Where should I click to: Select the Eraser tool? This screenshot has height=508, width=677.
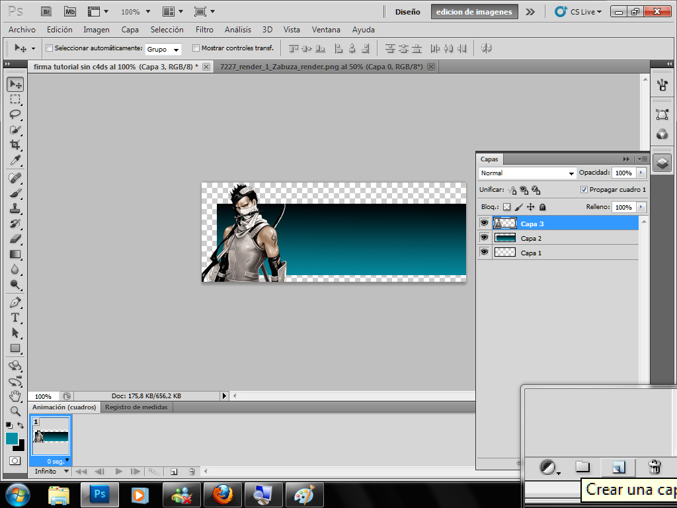[15, 238]
